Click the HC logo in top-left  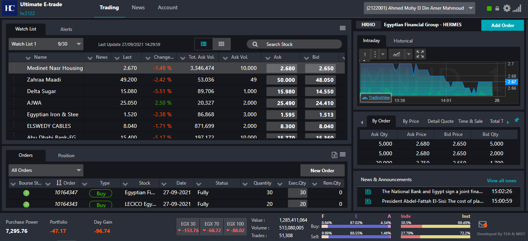coord(10,8)
